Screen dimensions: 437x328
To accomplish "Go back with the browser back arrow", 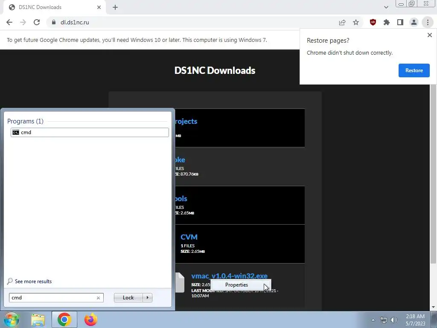I will [x=9, y=22].
